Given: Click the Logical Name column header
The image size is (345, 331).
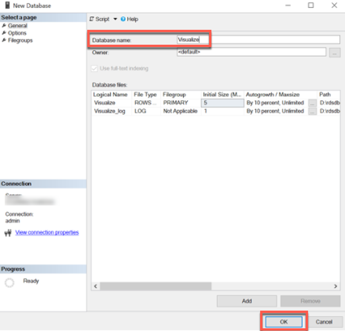Looking at the screenshot, I should click(110, 95).
